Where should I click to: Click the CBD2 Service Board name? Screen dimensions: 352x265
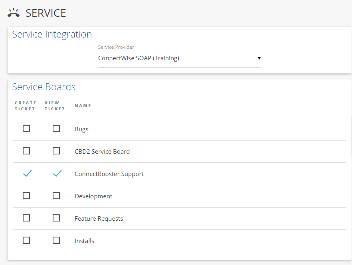102,152
